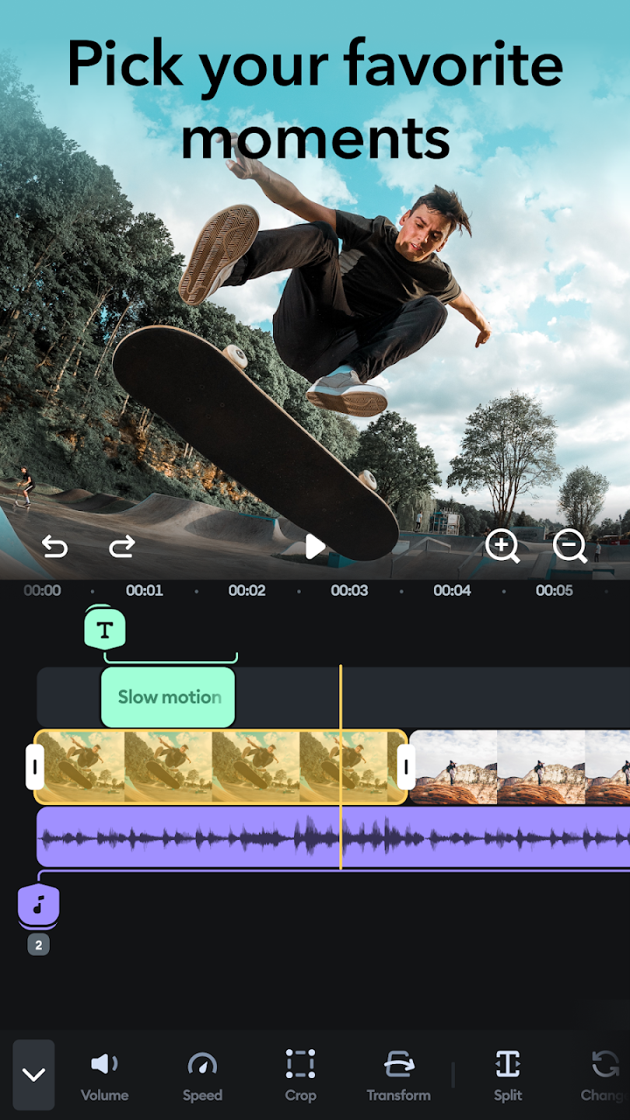Tap the 00:03 timeline timestamp
The width and height of the screenshot is (630, 1120).
click(349, 590)
